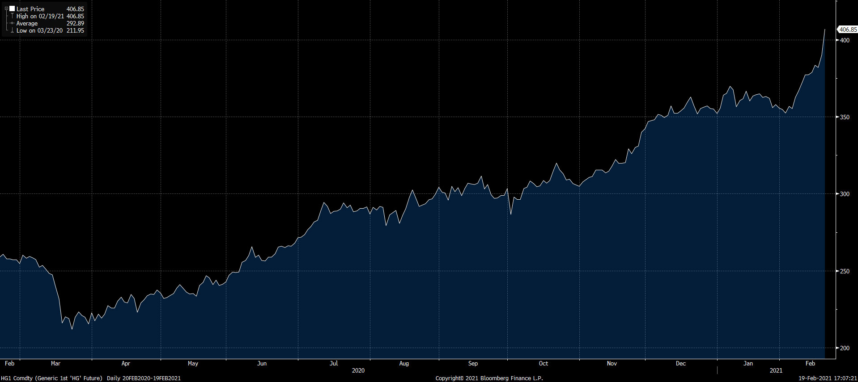Click the Average marker icon in legend
The image size is (858, 382).
[12, 23]
